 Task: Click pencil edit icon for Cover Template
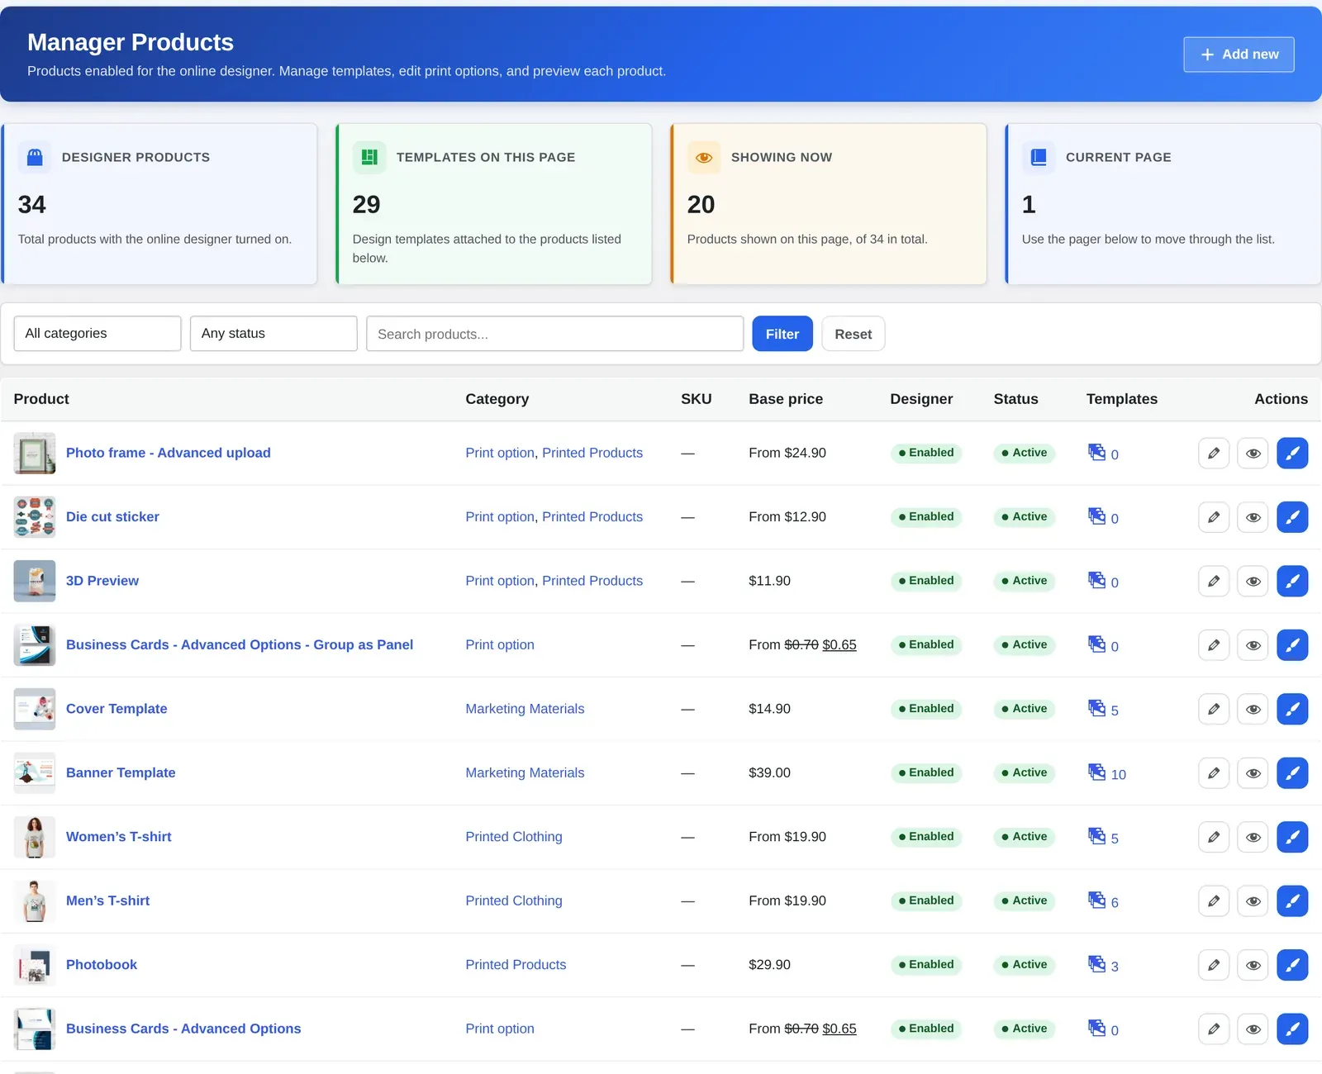pyautogui.click(x=1214, y=709)
